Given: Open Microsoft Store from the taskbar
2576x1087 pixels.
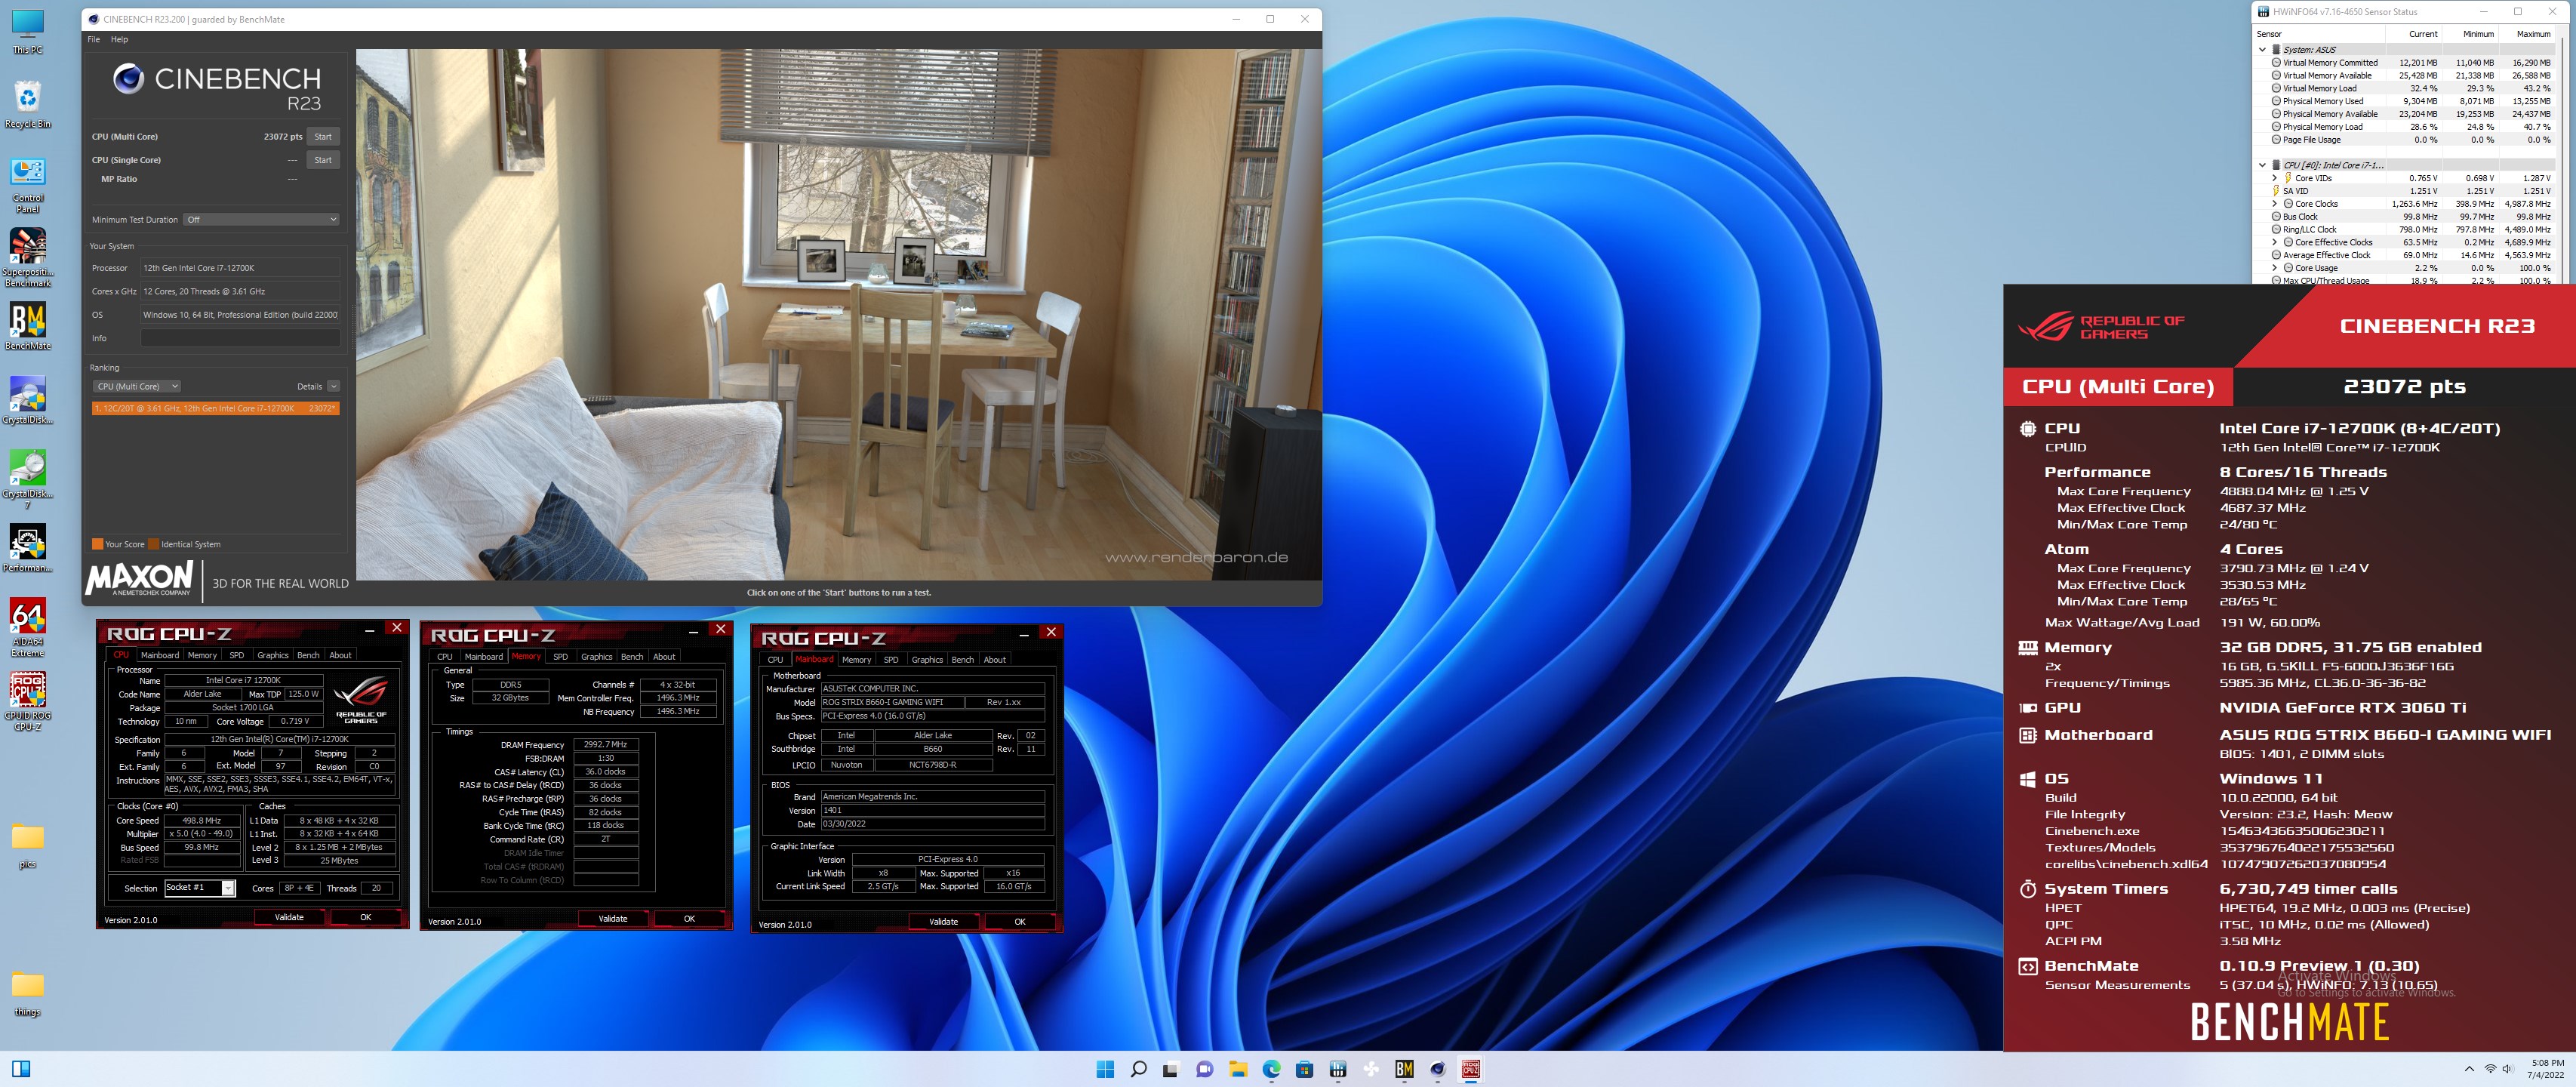Looking at the screenshot, I should pos(1304,1069).
